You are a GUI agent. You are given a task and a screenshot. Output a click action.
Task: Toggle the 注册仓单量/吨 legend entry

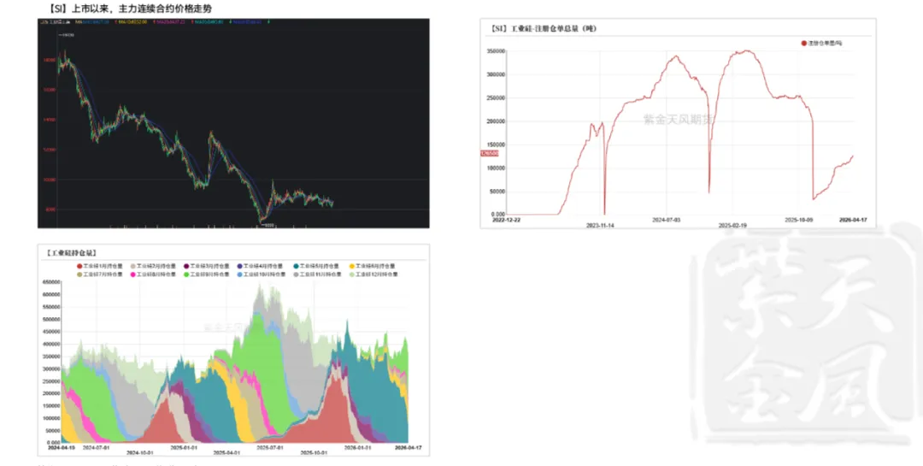coord(821,43)
